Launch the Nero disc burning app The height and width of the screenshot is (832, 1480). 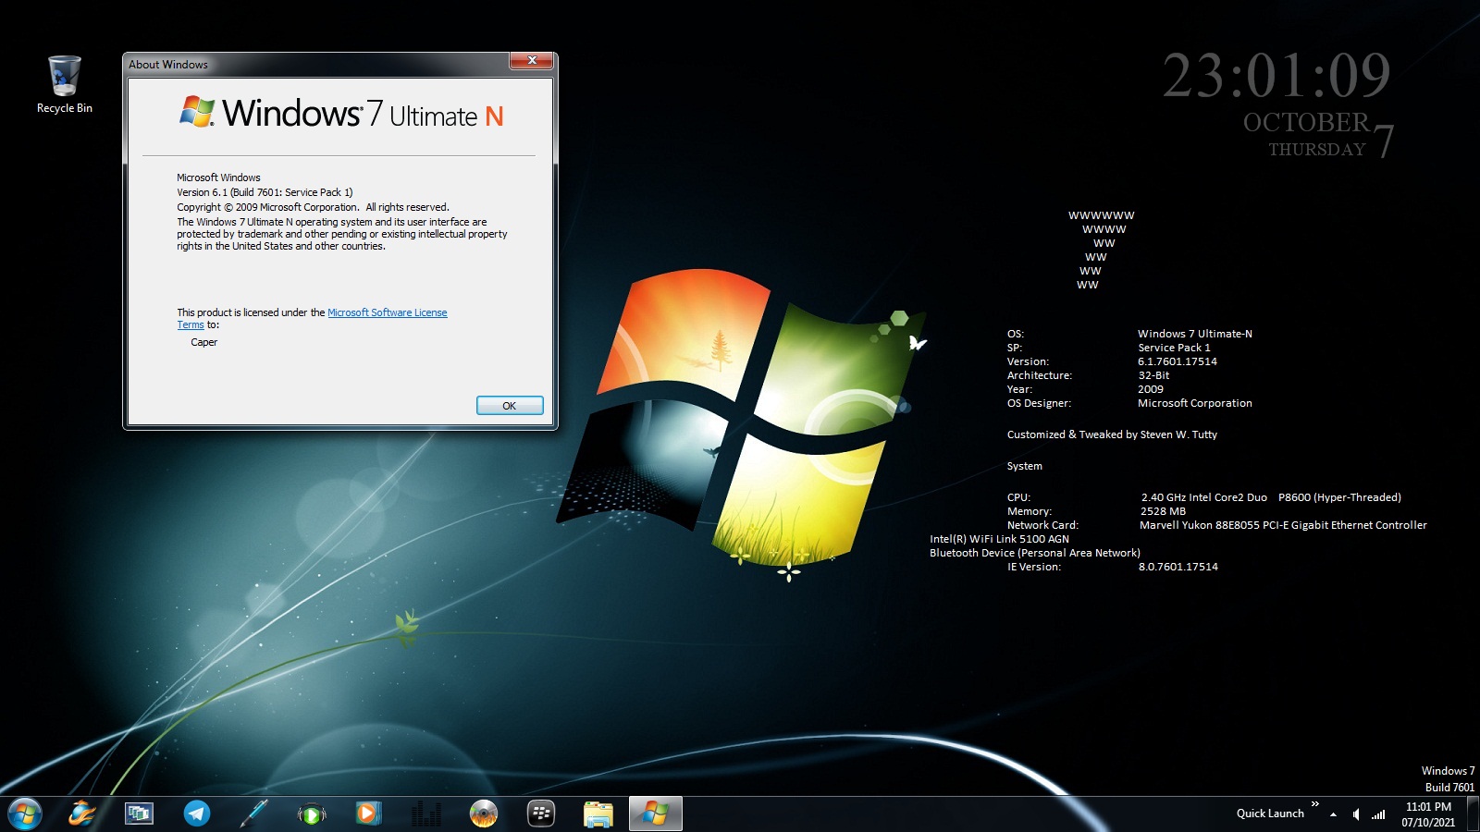(483, 814)
